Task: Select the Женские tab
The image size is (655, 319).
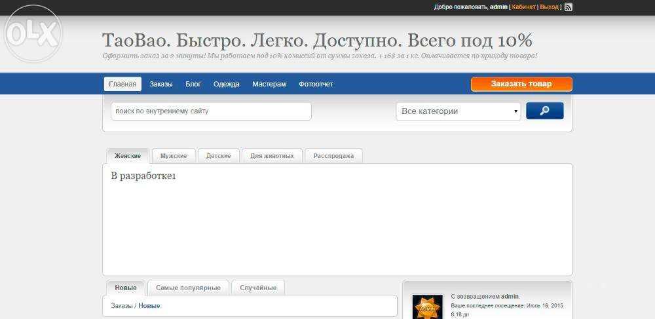Action: point(128,156)
